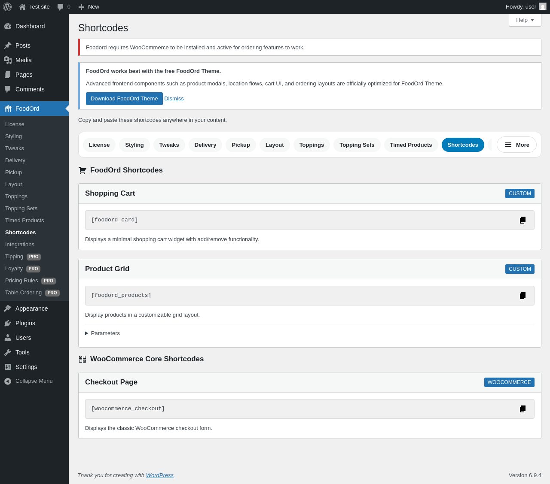The image size is (550, 484).
Task: Click the Appearance paintbrush icon
Action: point(8,309)
